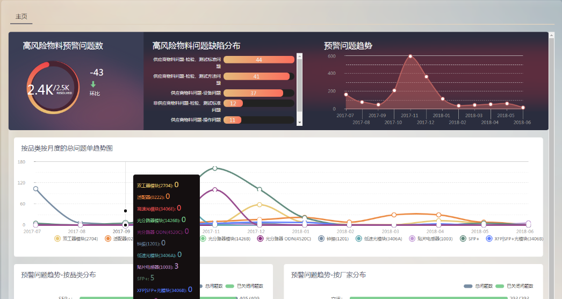Click the defect distribution list scrollbar thumb
This screenshot has height=299, width=562.
299,83
